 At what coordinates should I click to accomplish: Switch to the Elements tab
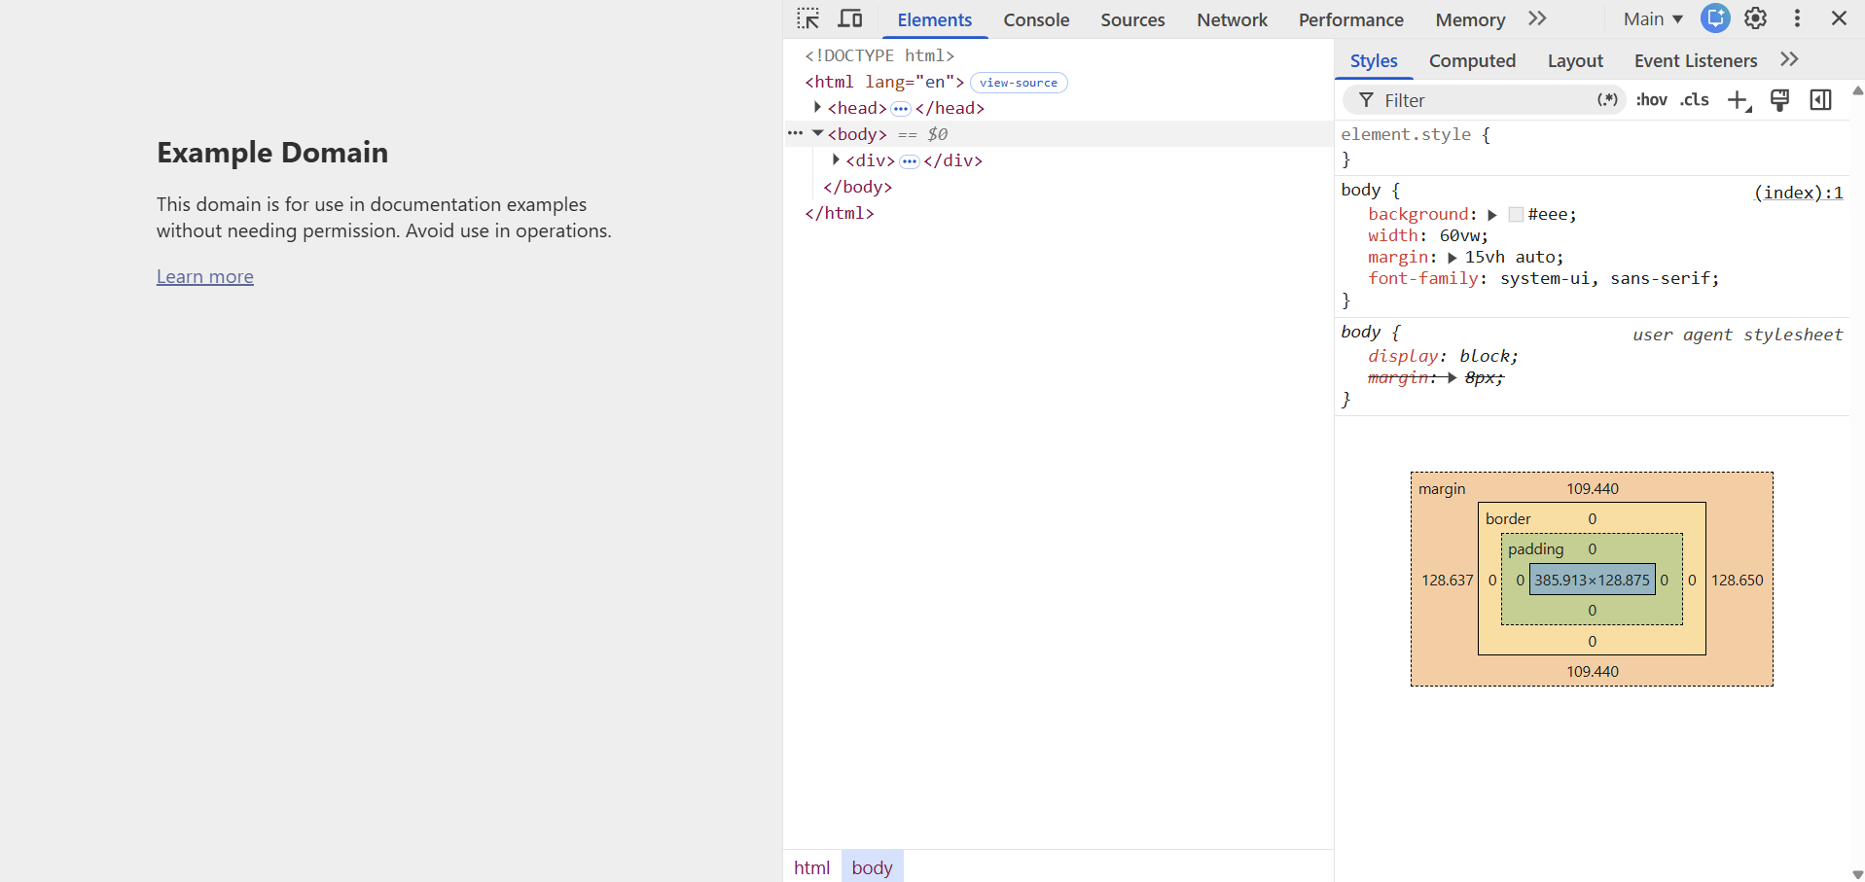point(935,19)
